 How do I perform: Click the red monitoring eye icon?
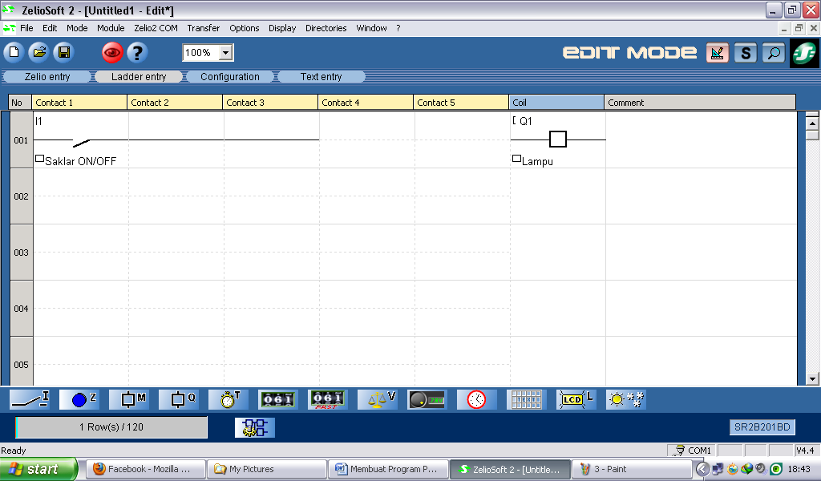[111, 53]
